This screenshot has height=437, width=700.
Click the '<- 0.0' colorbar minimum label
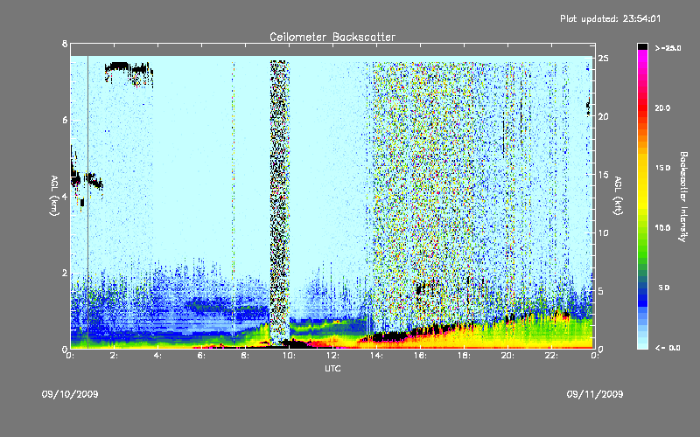[668, 348]
